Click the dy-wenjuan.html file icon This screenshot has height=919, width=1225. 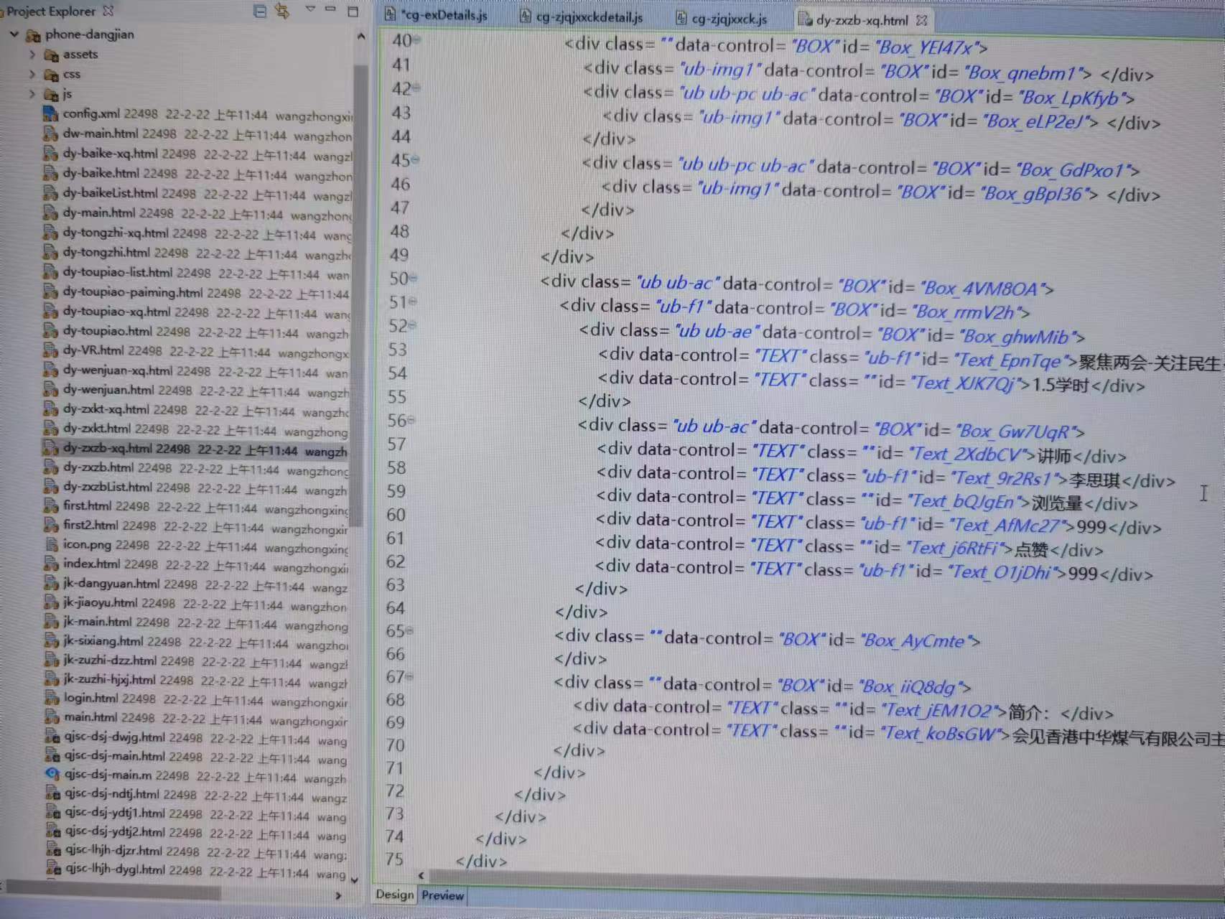click(50, 390)
